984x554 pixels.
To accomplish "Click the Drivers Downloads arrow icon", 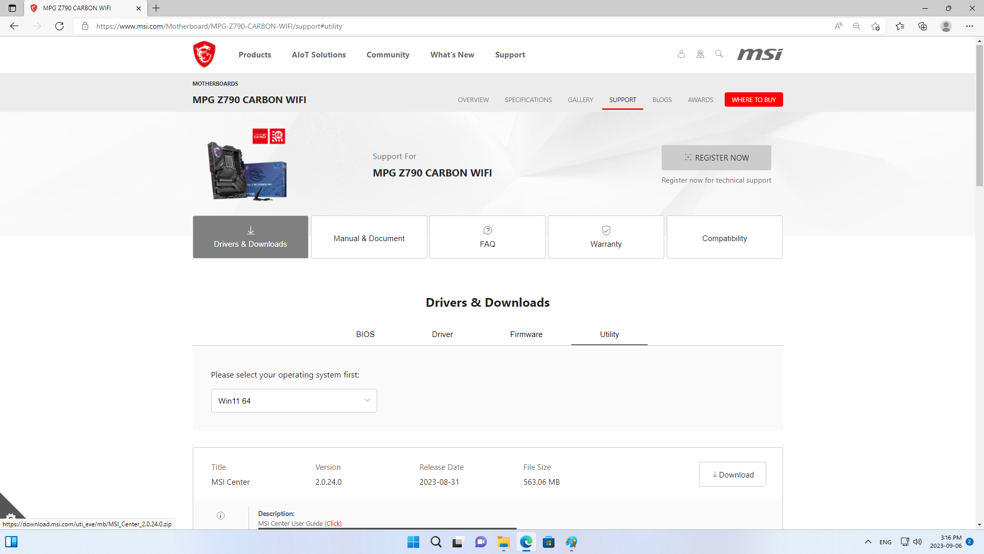I will tap(250, 231).
